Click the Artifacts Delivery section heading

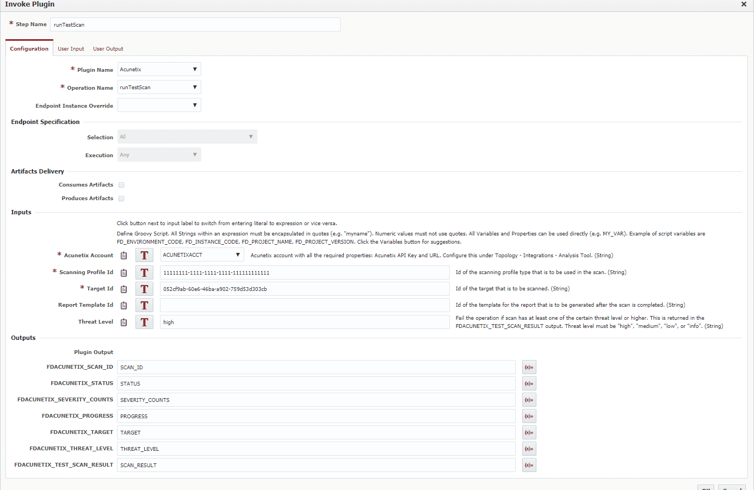click(38, 171)
